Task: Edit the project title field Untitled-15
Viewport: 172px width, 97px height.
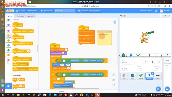Action: point(65,11)
